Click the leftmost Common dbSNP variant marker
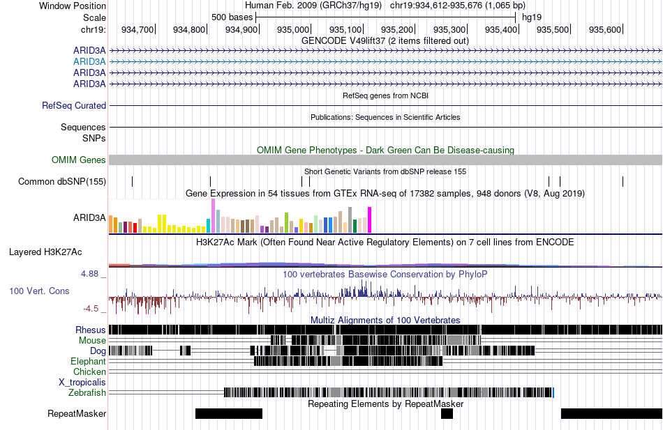This screenshot has width=663, height=430. pos(133,182)
